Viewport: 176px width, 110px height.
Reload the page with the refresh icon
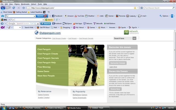[x=14, y=8]
